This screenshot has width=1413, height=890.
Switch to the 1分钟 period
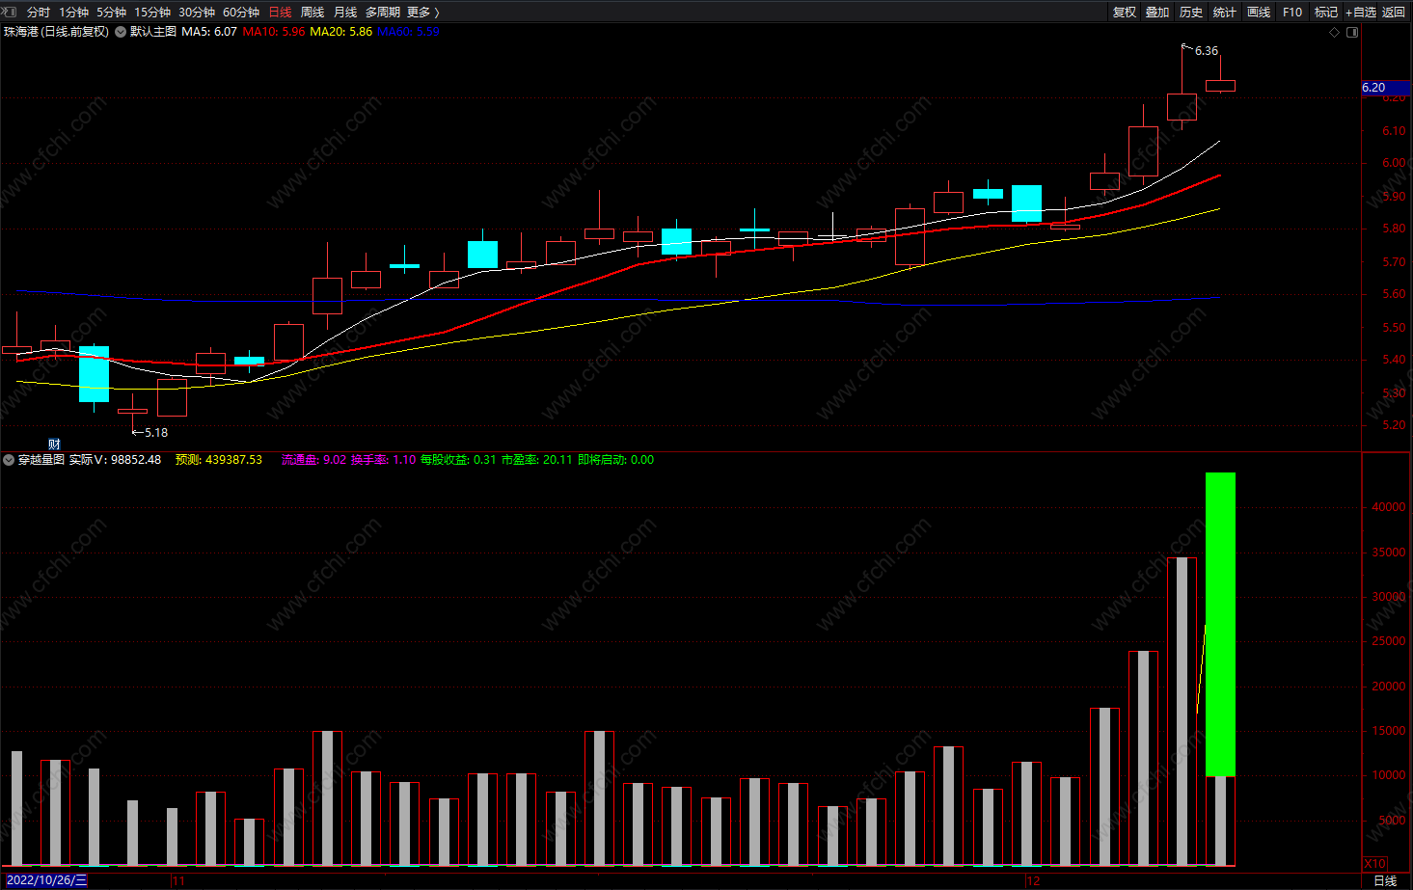click(x=73, y=12)
